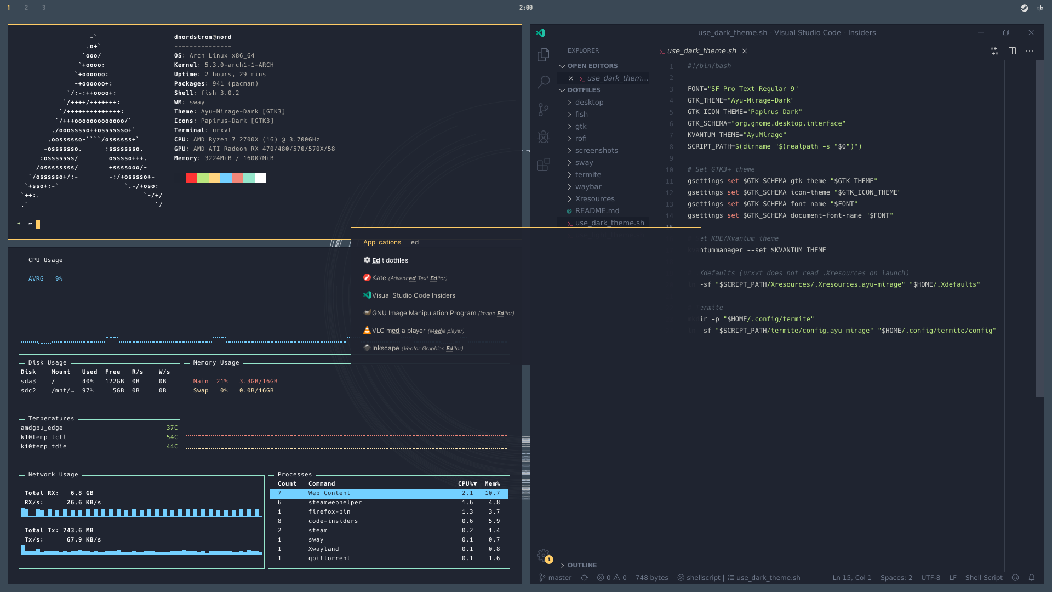Click the EXPLORER sidebar title
The height and width of the screenshot is (592, 1052).
[x=583, y=50]
